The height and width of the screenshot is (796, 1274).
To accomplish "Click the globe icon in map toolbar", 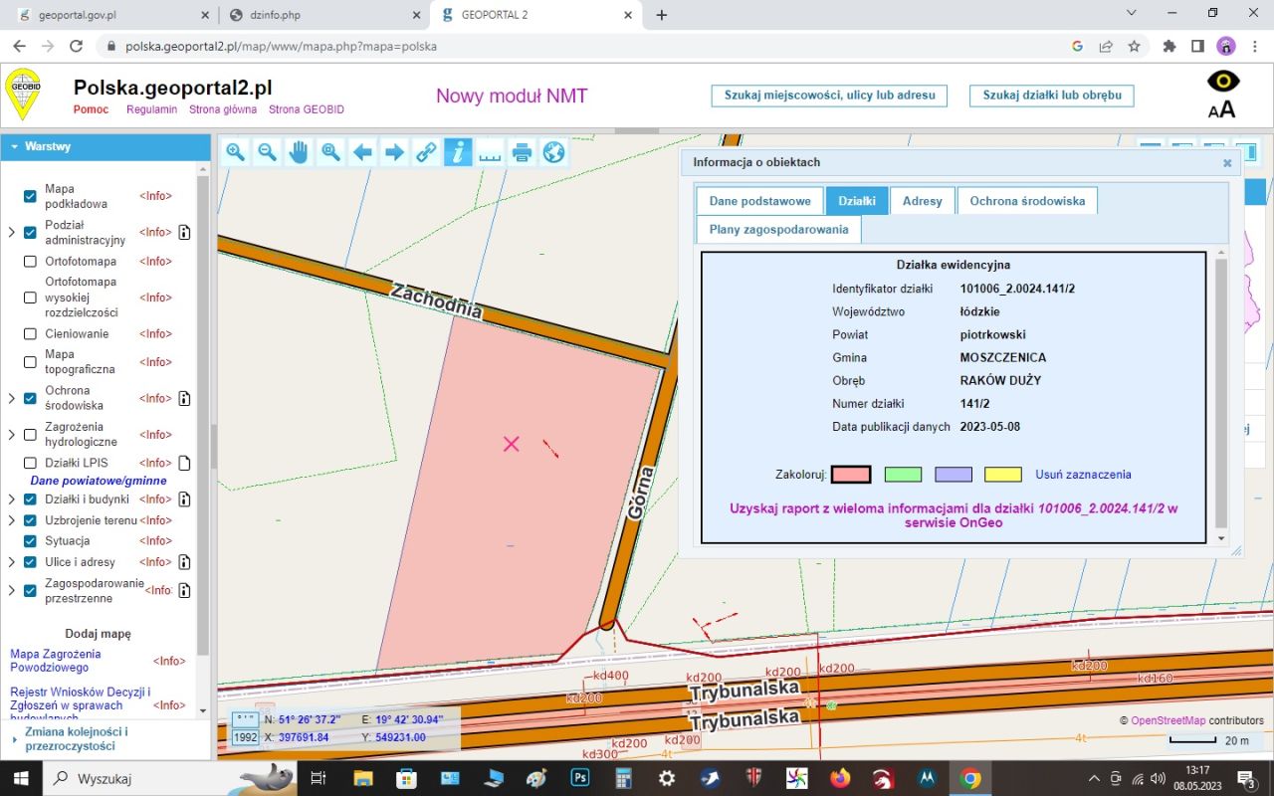I will [553, 152].
